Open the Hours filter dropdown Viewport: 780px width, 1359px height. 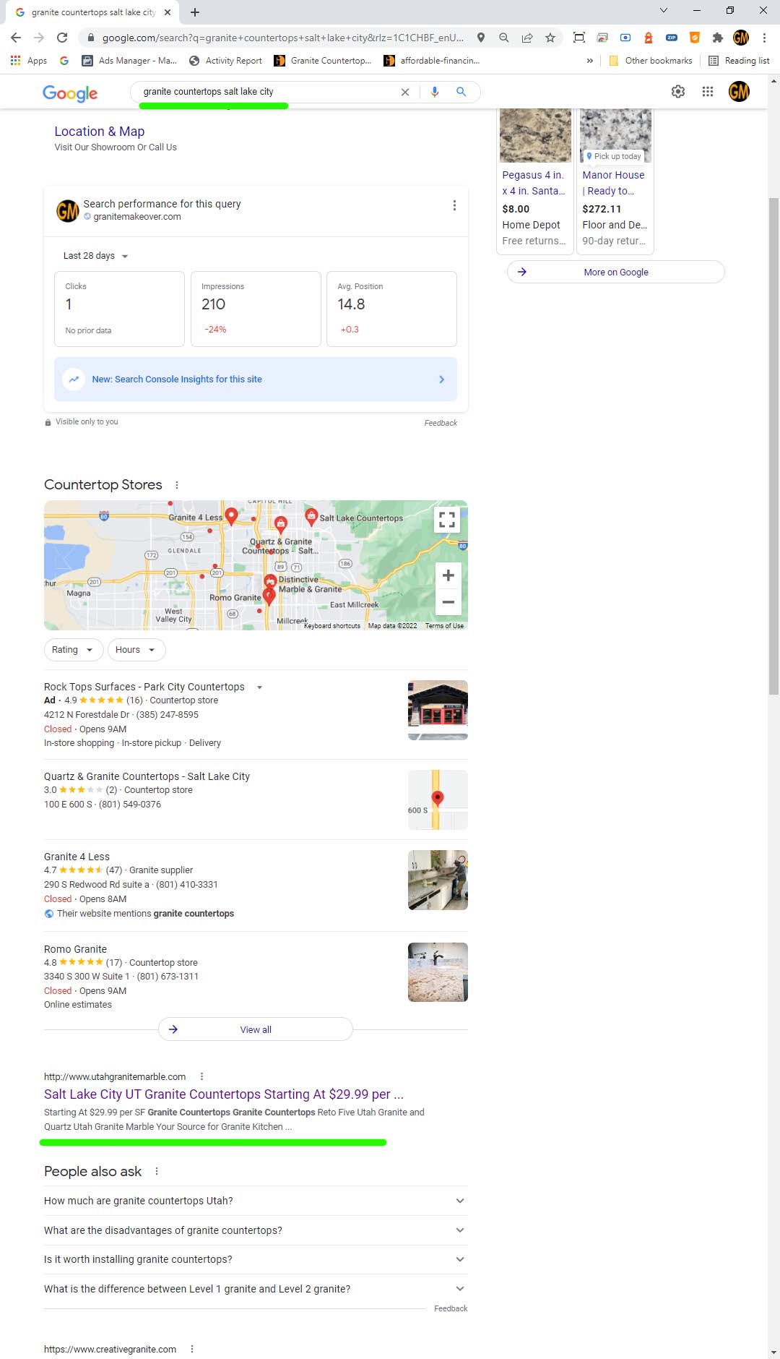[136, 650]
